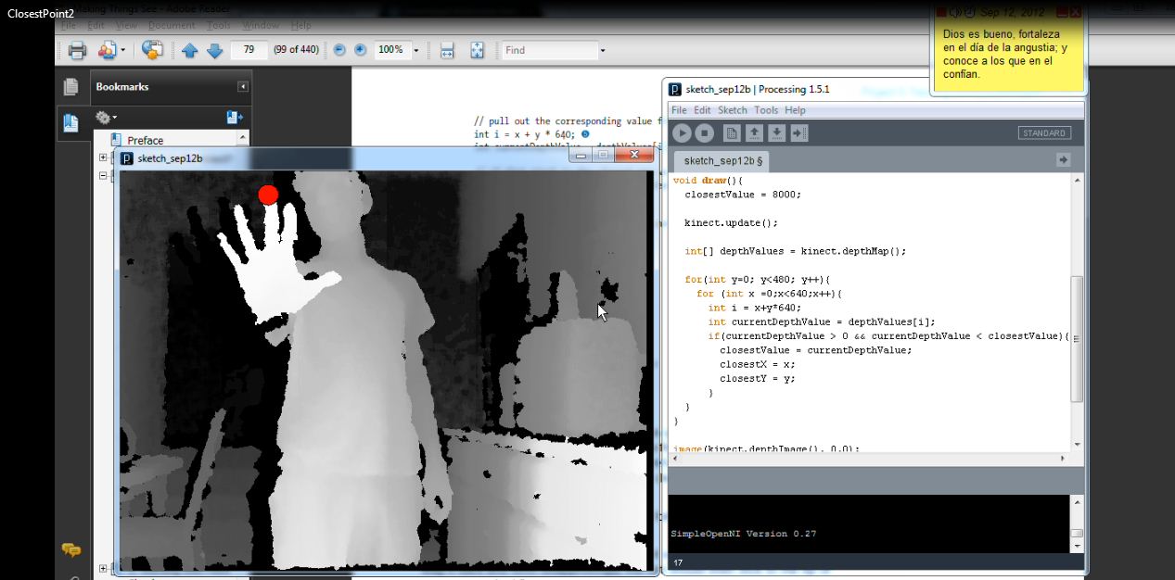This screenshot has height=580, width=1175.
Task: Open the Sketch menu in Processing
Action: click(732, 109)
